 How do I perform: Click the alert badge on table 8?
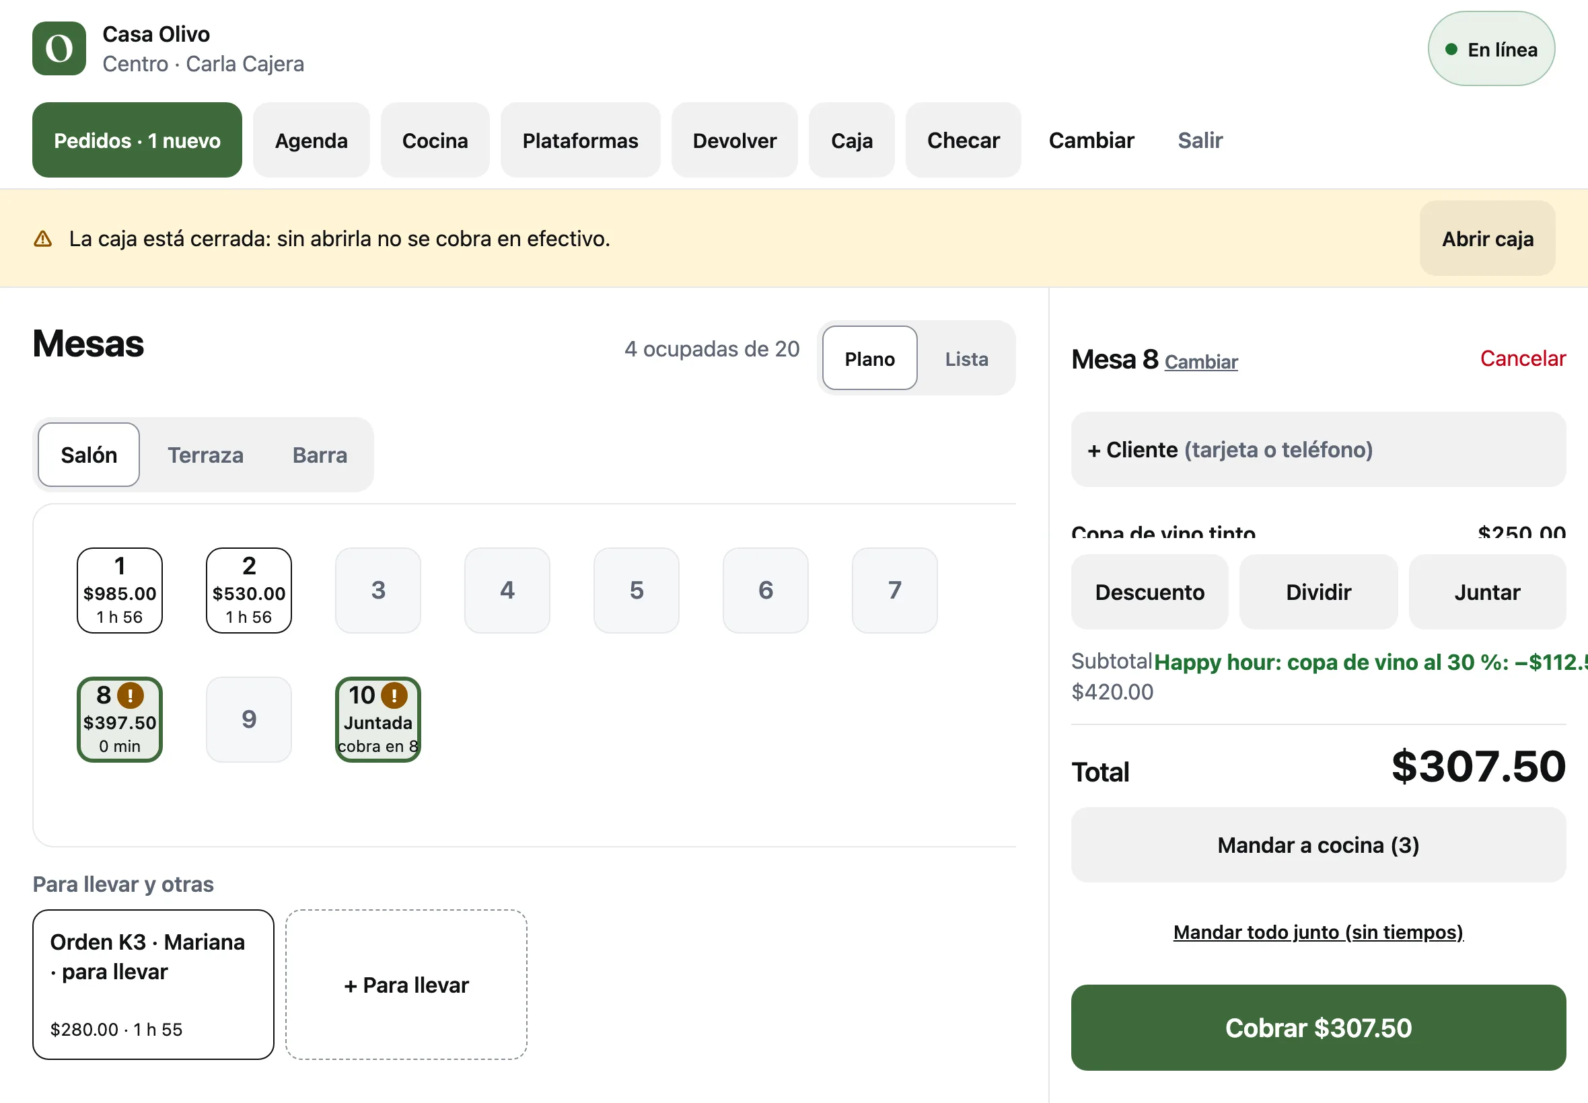pyautogui.click(x=131, y=695)
